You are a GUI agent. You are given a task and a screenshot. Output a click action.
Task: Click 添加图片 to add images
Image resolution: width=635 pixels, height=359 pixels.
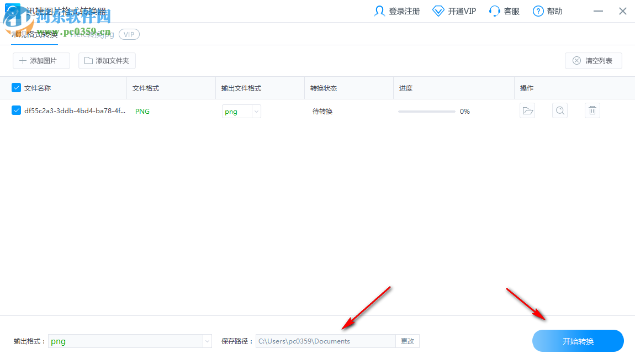[x=41, y=61]
